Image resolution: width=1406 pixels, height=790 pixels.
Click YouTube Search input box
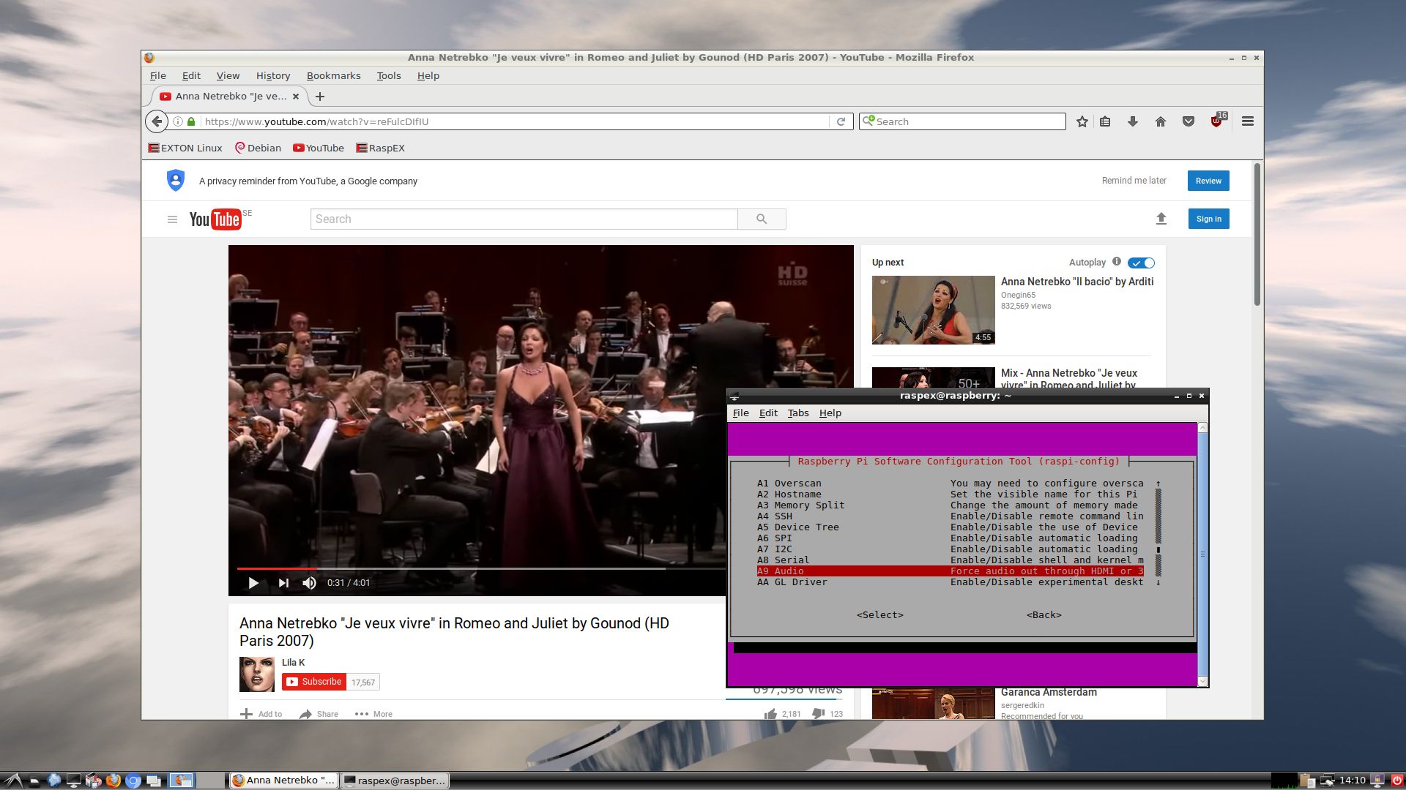tap(524, 219)
